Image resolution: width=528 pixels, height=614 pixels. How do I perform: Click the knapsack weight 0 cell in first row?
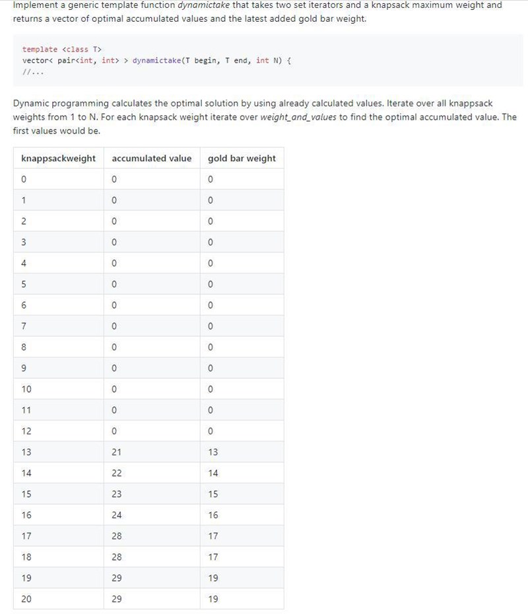(24, 179)
